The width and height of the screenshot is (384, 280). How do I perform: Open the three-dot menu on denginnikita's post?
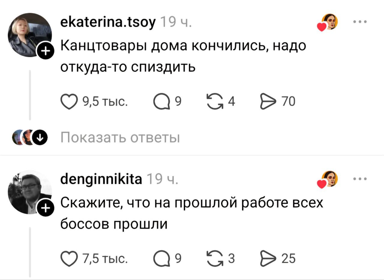(360, 179)
